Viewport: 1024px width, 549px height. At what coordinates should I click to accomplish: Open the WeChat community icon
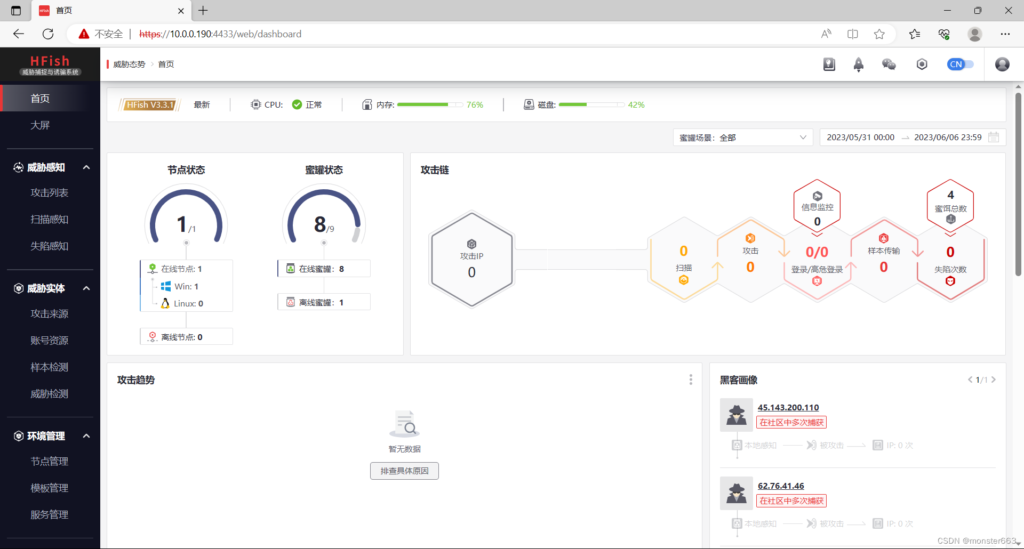coord(889,64)
